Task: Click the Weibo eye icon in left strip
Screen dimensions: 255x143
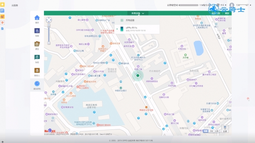Action: point(2,17)
